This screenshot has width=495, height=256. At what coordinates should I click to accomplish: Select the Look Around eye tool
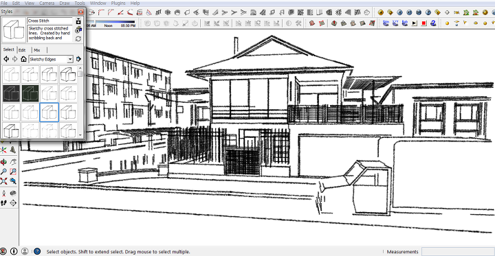point(13,194)
